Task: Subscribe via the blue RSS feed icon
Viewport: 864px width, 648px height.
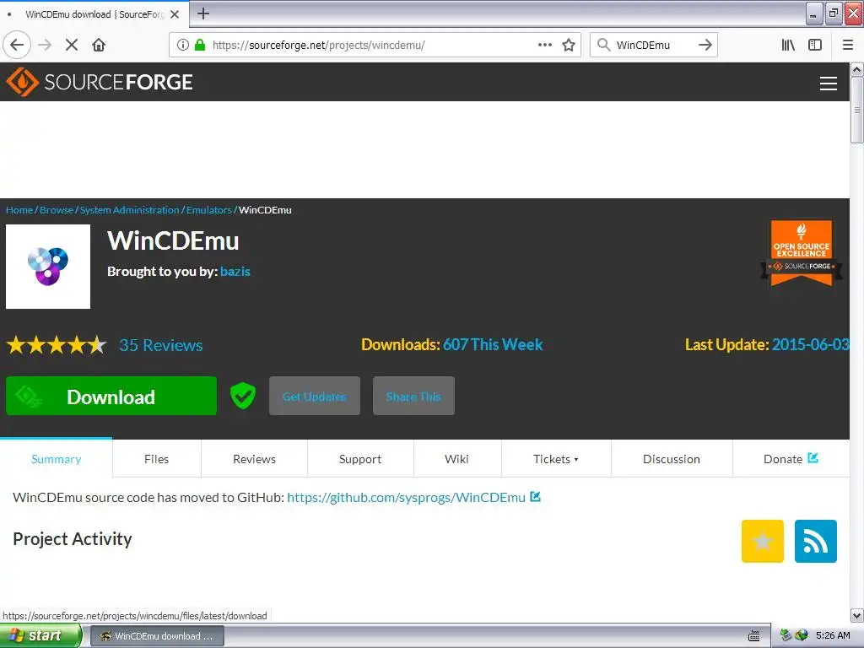Action: [816, 541]
